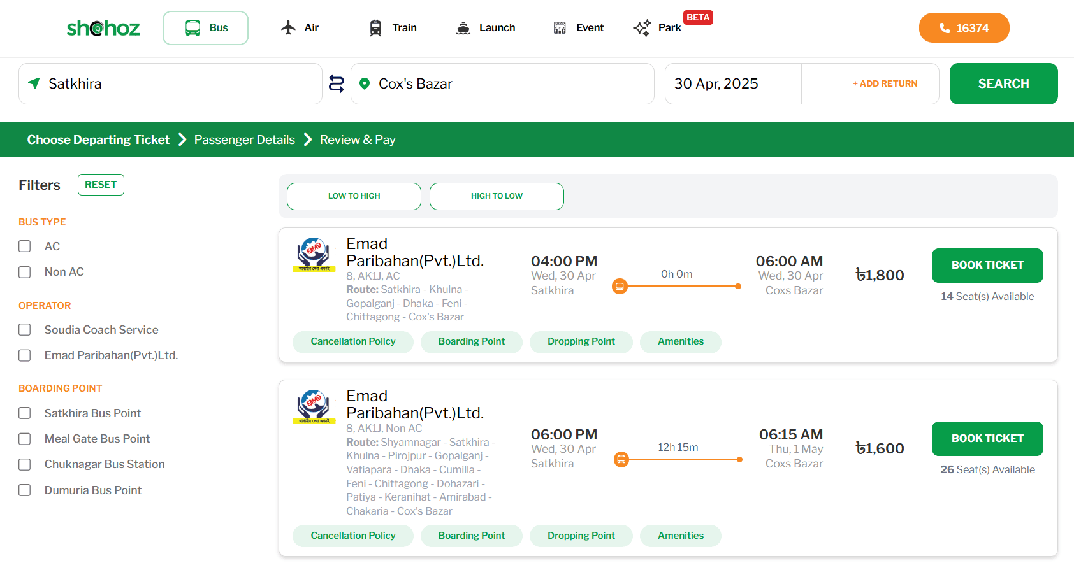
Task: Click orange bus icon on 12h 15m route
Action: pyautogui.click(x=621, y=460)
